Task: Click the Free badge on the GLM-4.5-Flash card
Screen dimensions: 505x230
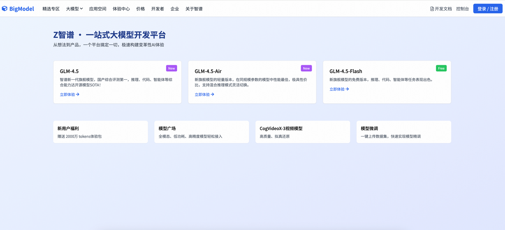Action: 441,68
